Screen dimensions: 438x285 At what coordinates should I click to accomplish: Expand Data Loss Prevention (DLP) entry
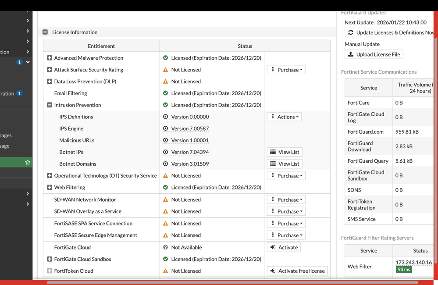(50, 81)
